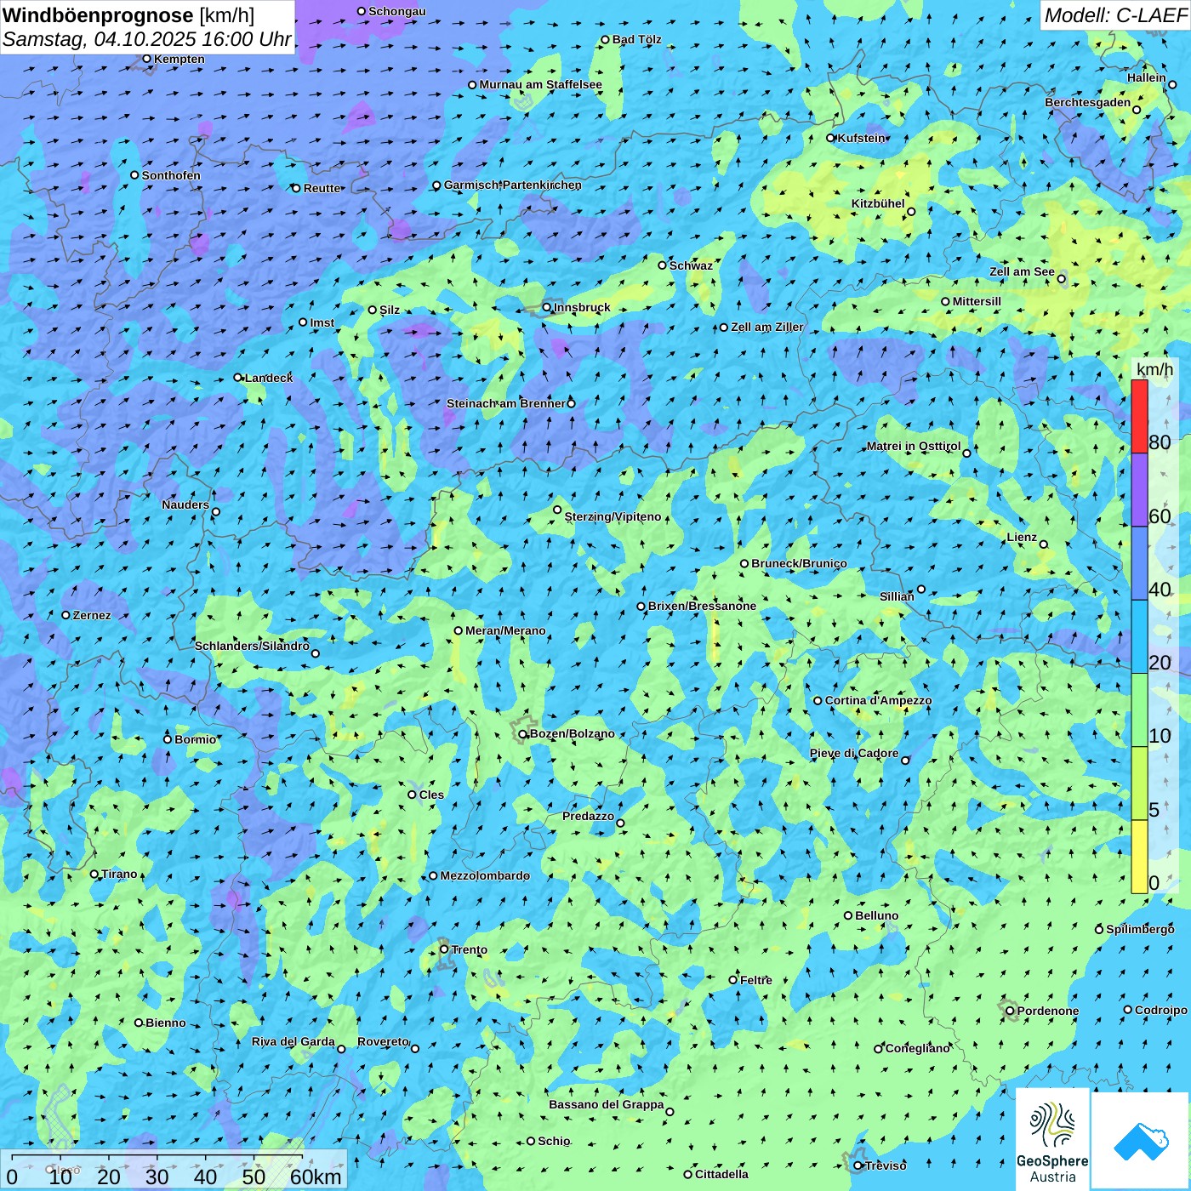Click the Matrei in Osttirol label
This screenshot has height=1191, width=1191.
(x=914, y=446)
